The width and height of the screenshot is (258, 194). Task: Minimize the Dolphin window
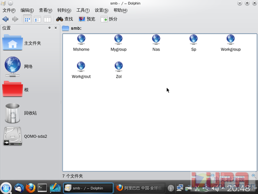pyautogui.click(x=239, y=3)
